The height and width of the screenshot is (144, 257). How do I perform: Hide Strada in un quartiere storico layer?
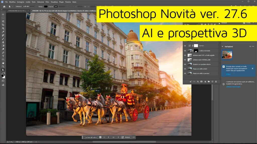click(185, 64)
